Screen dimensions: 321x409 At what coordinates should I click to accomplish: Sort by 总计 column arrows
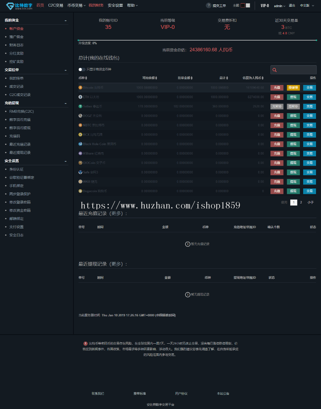227,78
